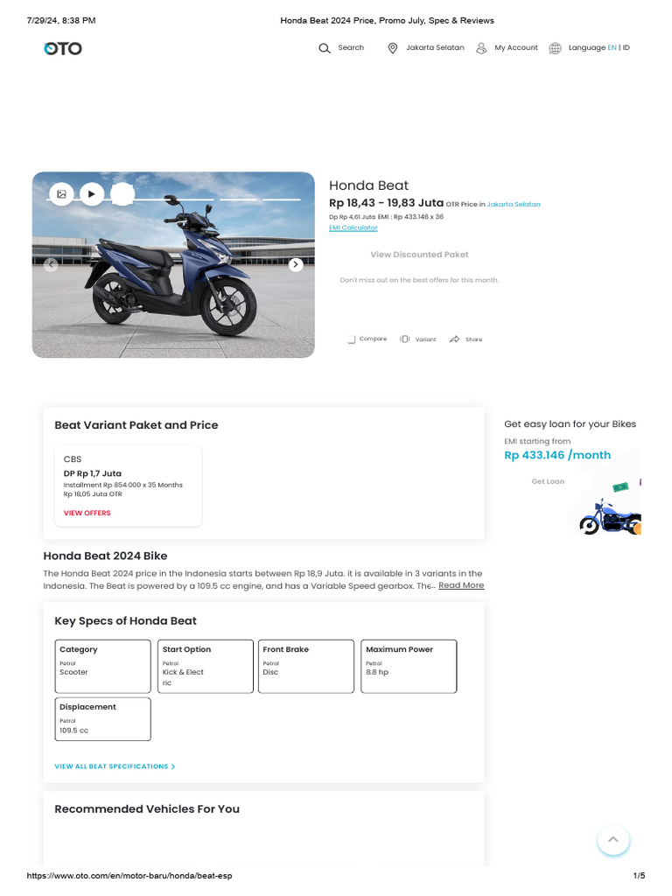Switch language to EN
The width and height of the screenshot is (672, 896).
click(x=612, y=47)
